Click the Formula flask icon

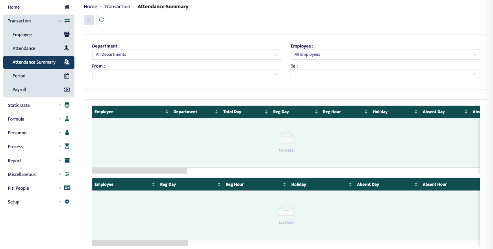[67, 119]
